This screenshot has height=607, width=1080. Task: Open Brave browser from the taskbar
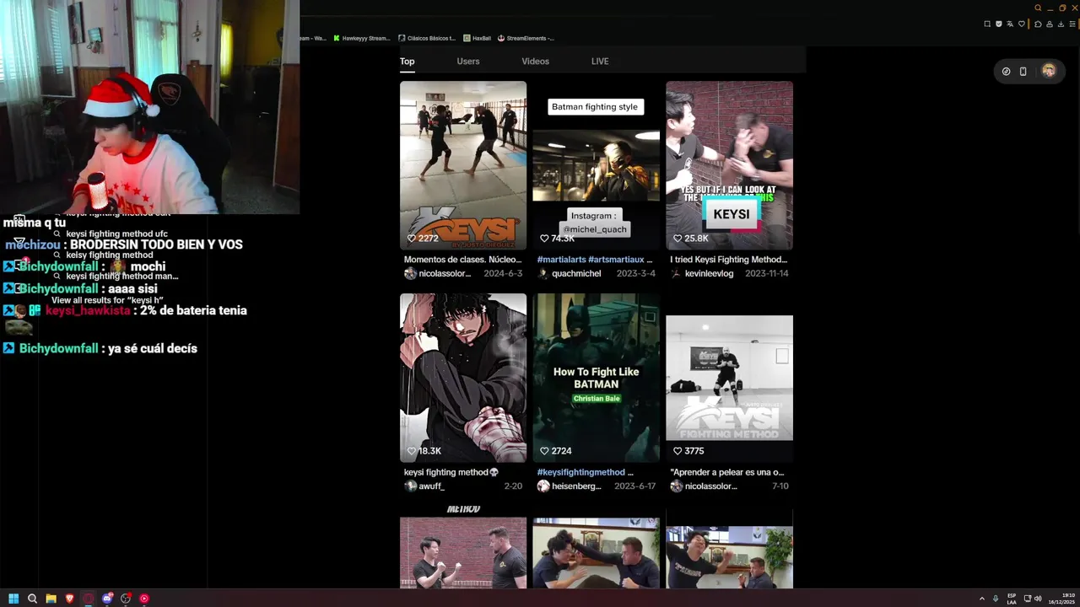69,599
